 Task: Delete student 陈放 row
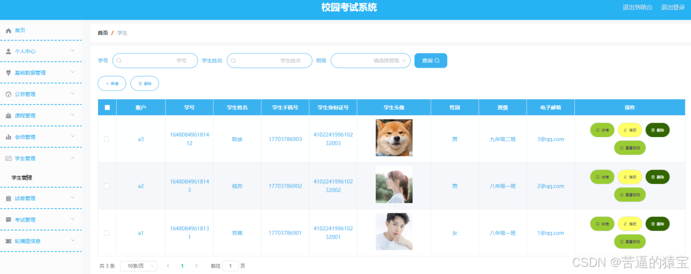click(658, 130)
